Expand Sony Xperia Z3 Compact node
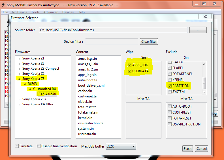The width and height of the screenshot is (224, 160). [19, 69]
